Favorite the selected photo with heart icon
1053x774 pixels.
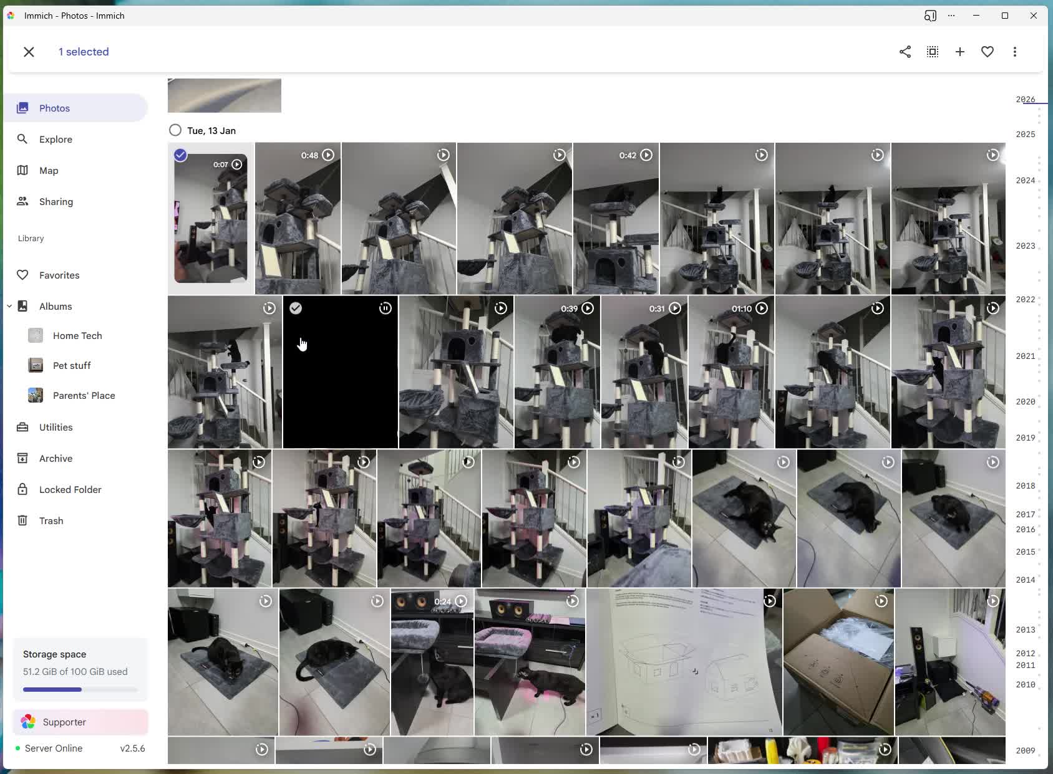[x=987, y=52]
